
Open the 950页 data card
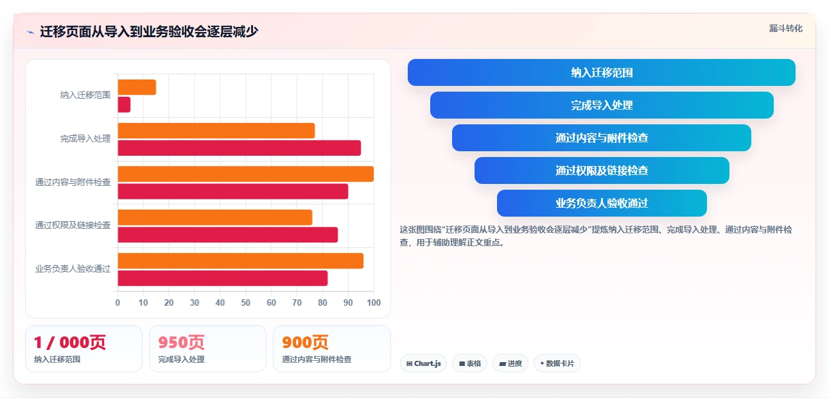(207, 349)
